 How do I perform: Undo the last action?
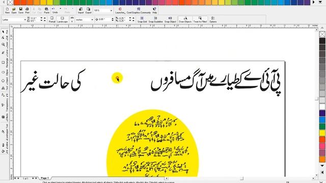(55, 10)
